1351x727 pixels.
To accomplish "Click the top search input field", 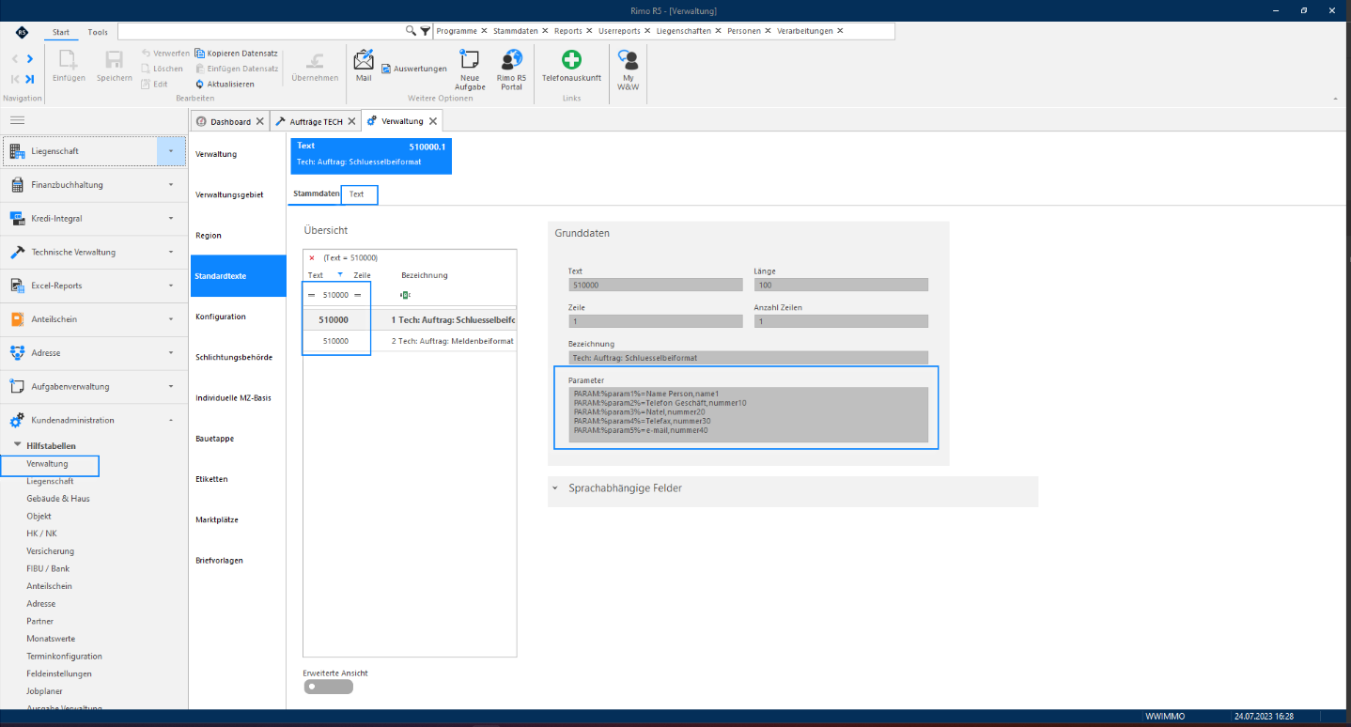I will pyautogui.click(x=262, y=31).
